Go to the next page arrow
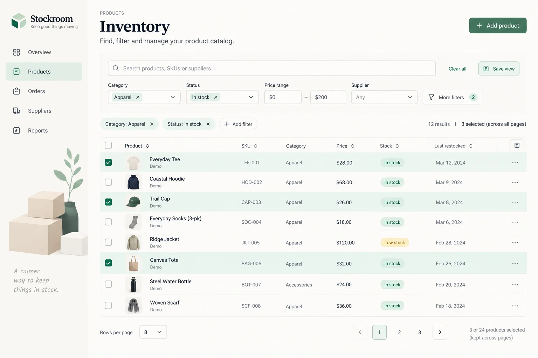This screenshot has height=358, width=538. [x=440, y=332]
